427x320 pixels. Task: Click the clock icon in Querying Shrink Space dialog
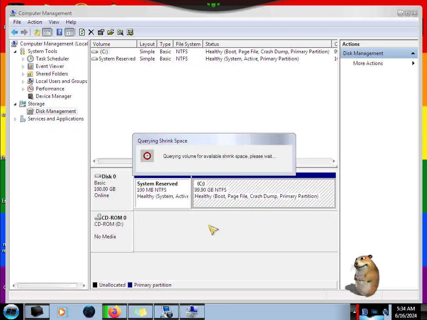coord(147,156)
